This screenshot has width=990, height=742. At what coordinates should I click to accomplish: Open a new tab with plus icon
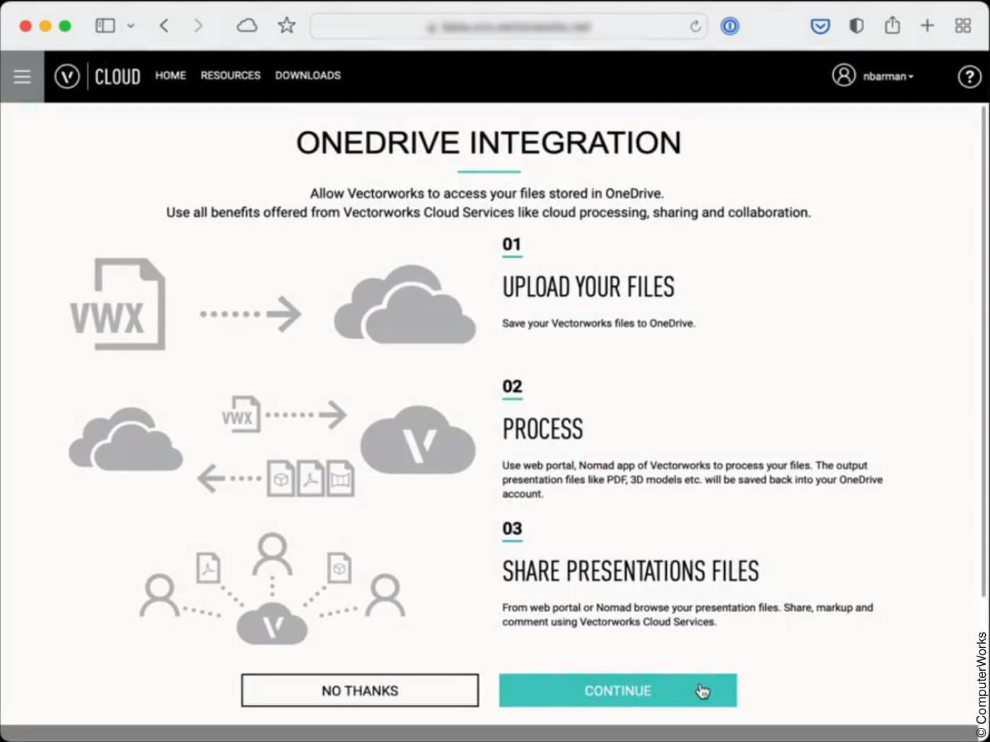coord(927,25)
